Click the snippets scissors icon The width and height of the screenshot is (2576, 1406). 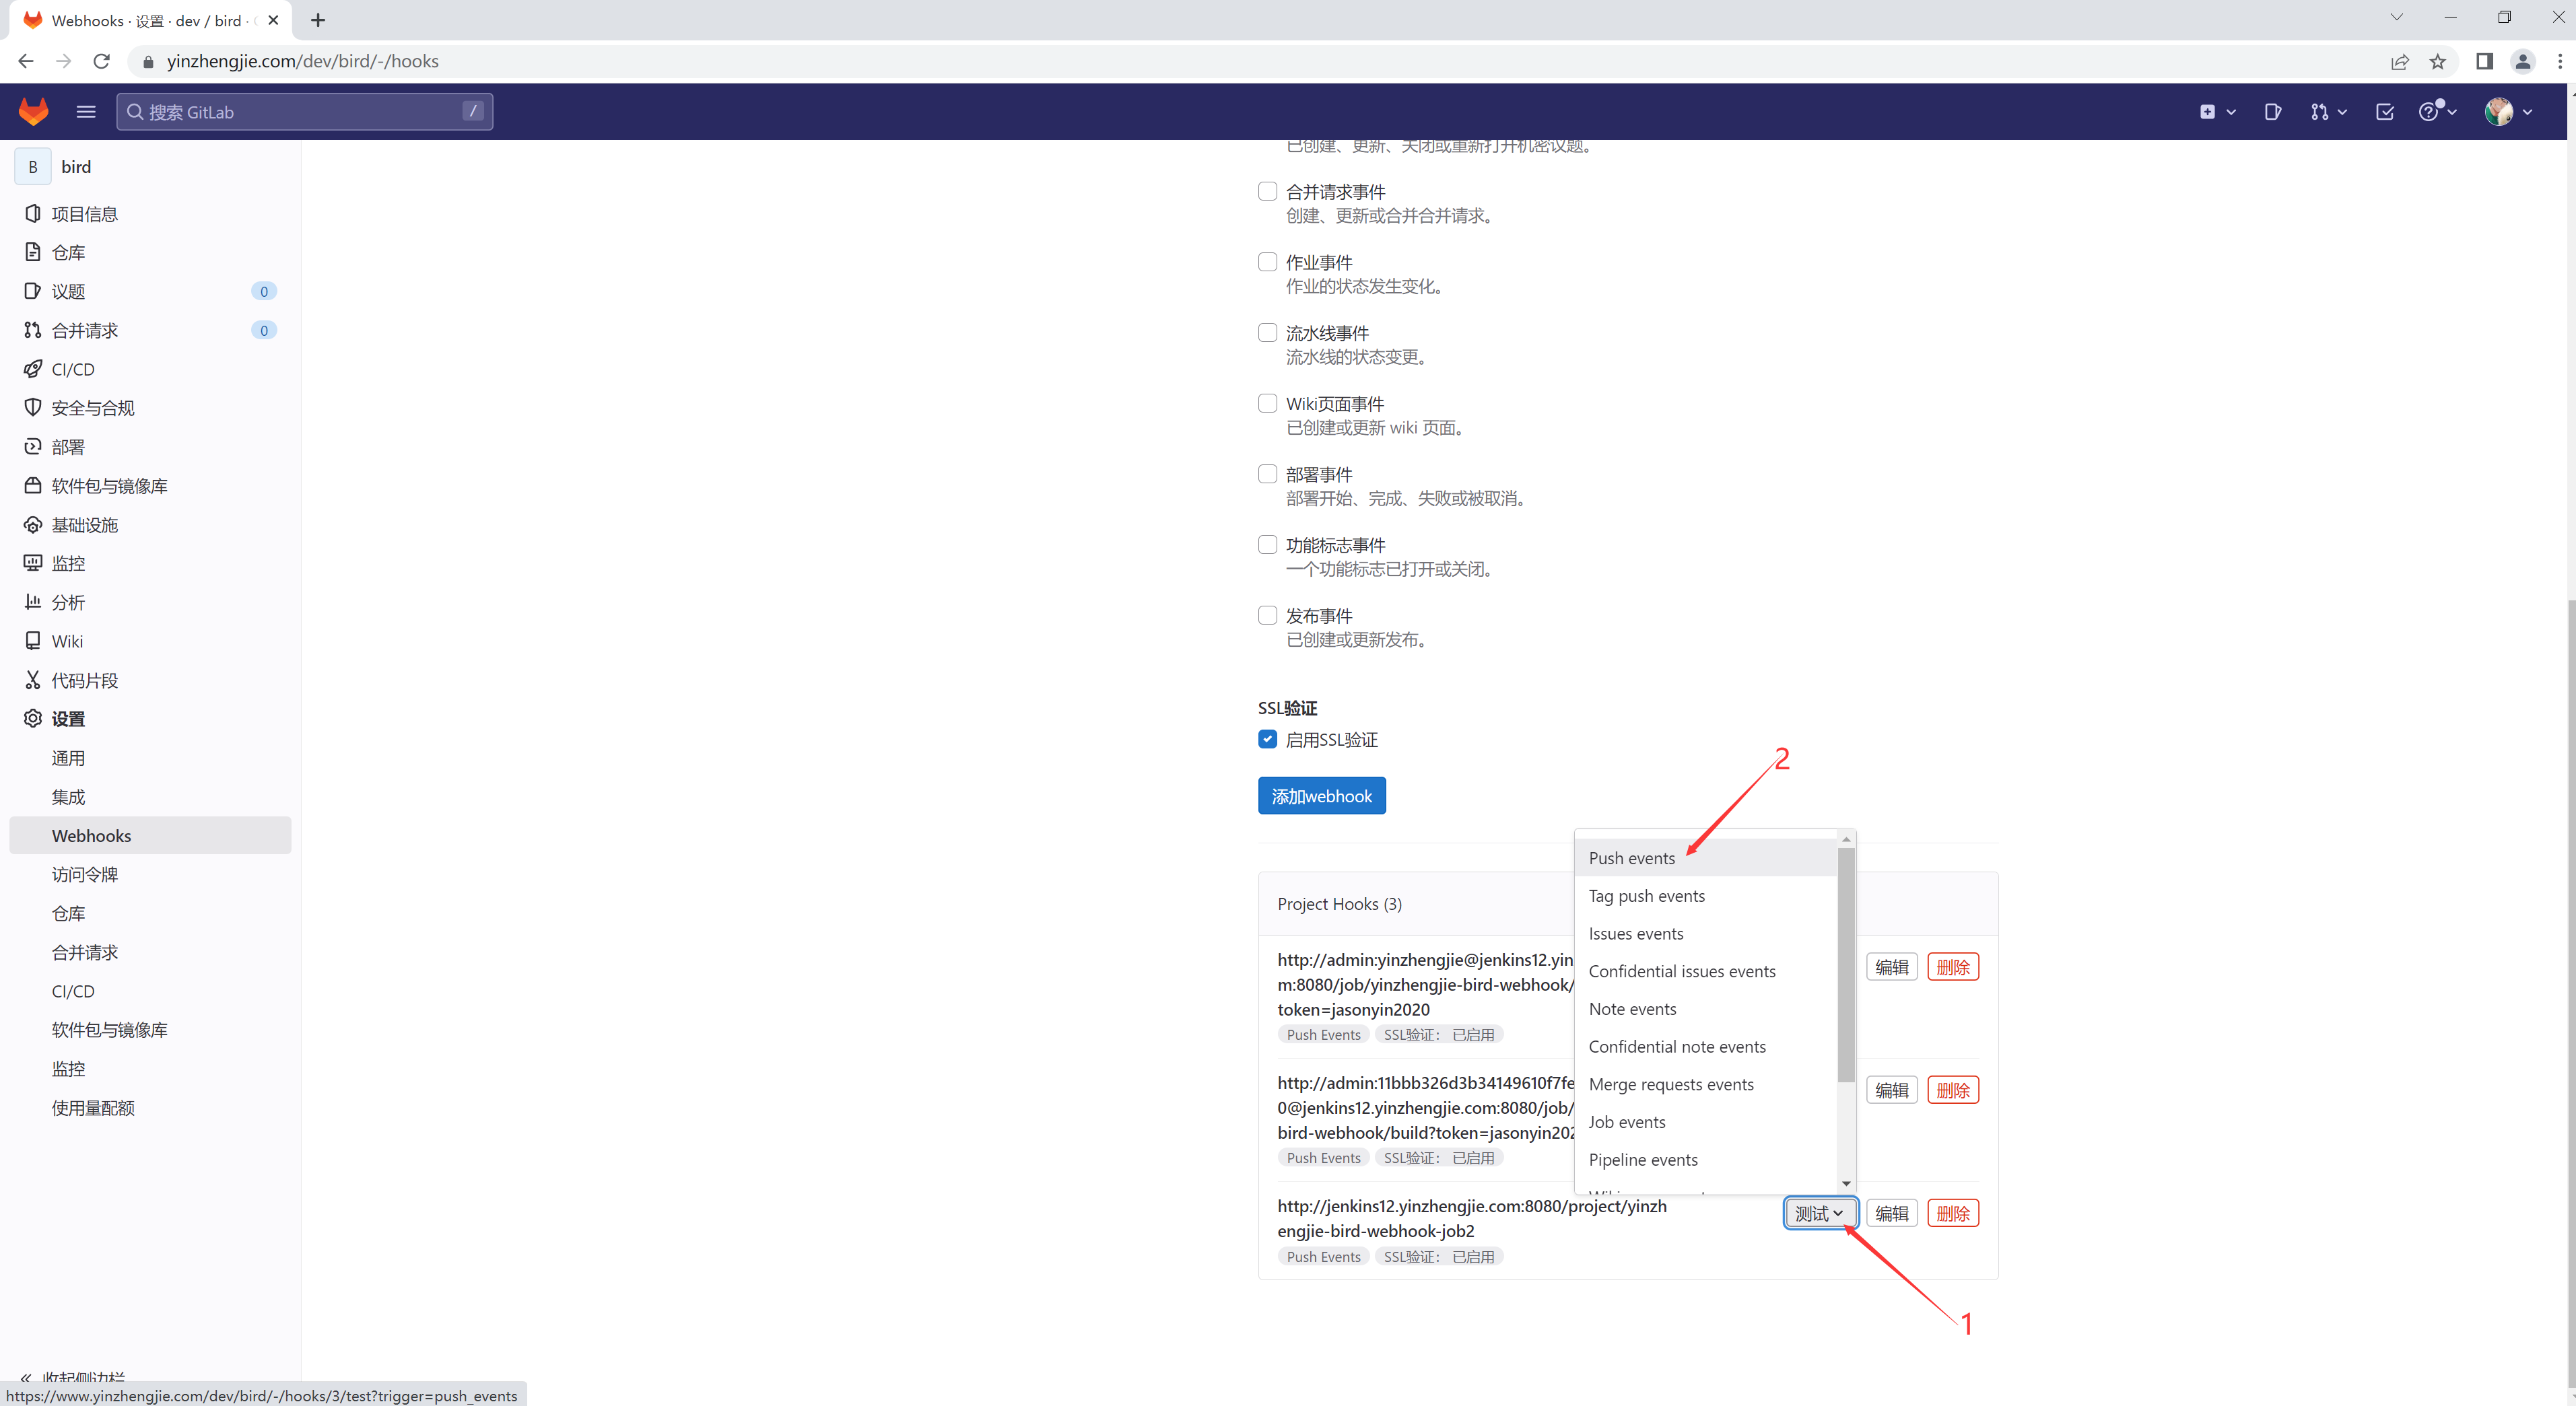(33, 680)
